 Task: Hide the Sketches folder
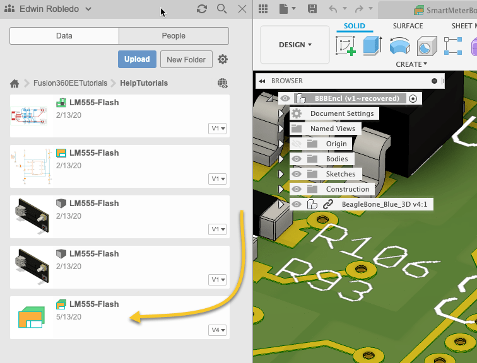click(x=297, y=174)
